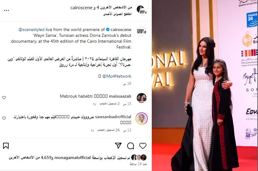Open monagamalofficial in liked-by line

[x=73, y=157]
